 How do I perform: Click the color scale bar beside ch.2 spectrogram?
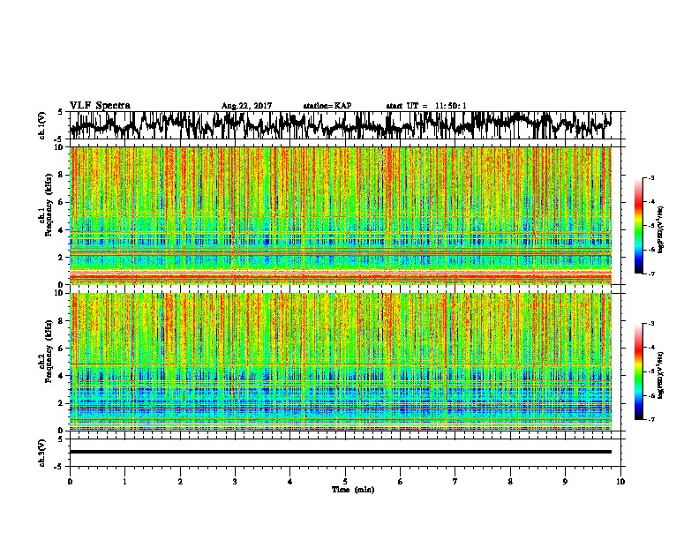coord(638,371)
